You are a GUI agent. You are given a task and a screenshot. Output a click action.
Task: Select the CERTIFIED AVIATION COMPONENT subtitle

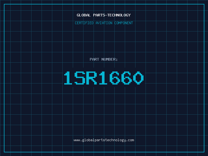104,23
